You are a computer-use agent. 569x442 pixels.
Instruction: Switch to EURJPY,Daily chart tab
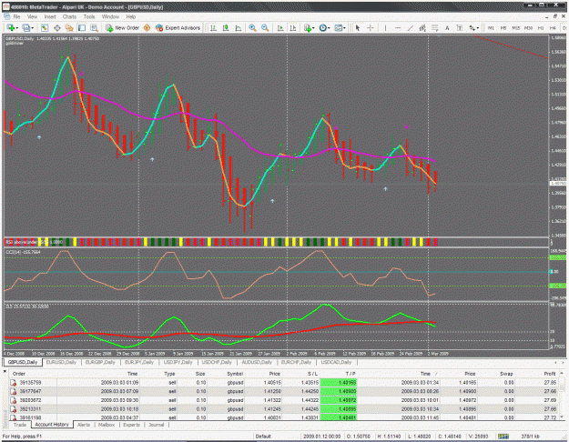coord(139,362)
